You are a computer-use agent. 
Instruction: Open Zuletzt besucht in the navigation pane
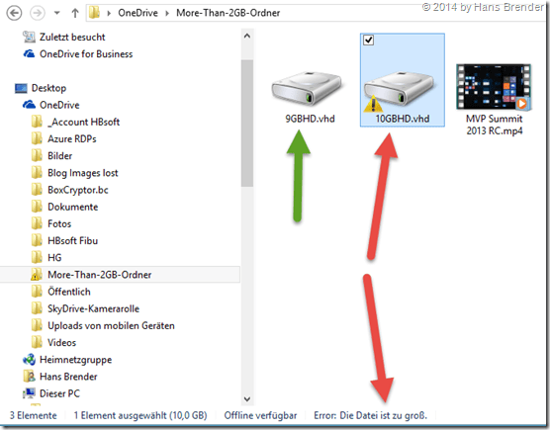click(x=72, y=37)
